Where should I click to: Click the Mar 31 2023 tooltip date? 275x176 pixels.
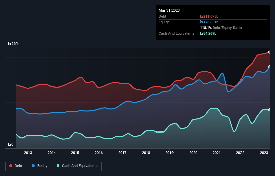[x=169, y=10]
